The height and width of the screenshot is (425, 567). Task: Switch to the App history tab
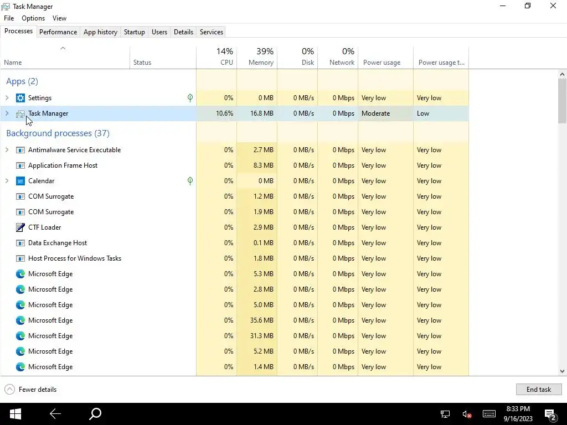[x=101, y=32]
